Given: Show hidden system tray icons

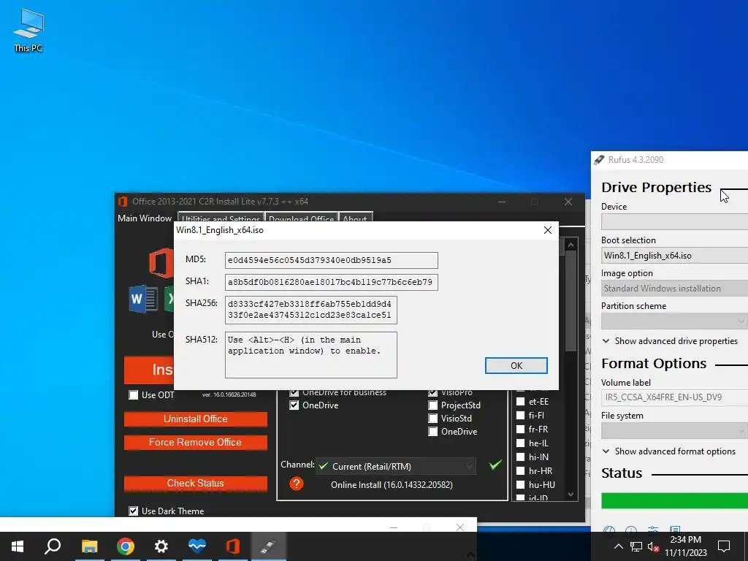Looking at the screenshot, I should click(618, 546).
